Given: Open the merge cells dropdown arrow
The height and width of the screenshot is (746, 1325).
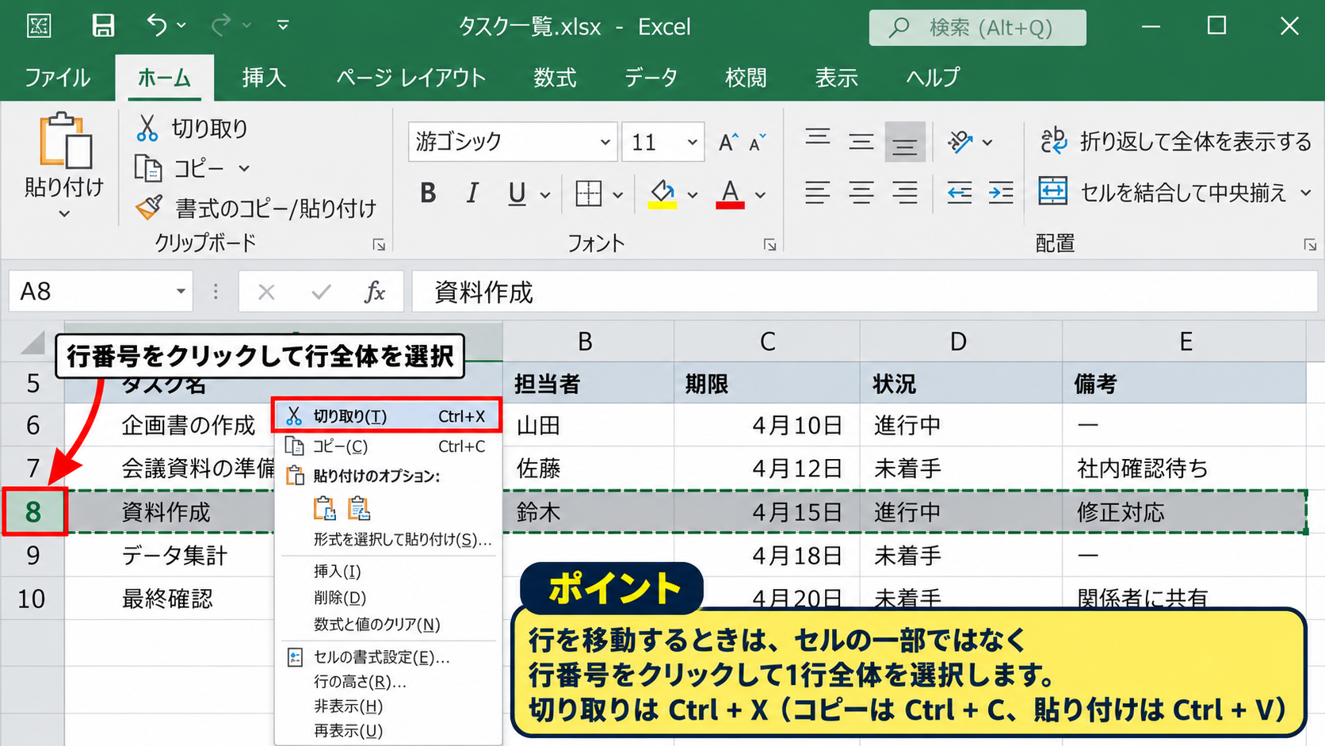Looking at the screenshot, I should pos(1305,193).
